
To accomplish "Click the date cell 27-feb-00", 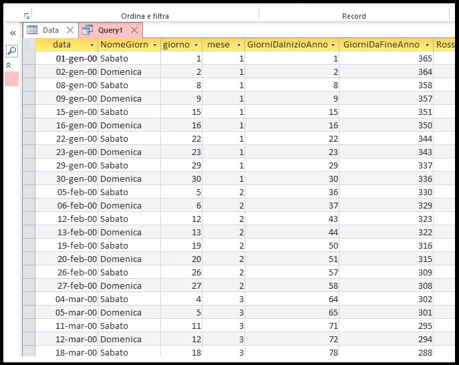I will (x=66, y=285).
